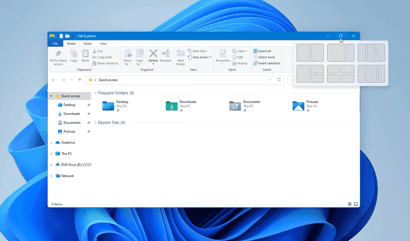Viewport: 410px width, 241px height.
Task: Select OneDrive in navigation pane
Action: [x=68, y=143]
